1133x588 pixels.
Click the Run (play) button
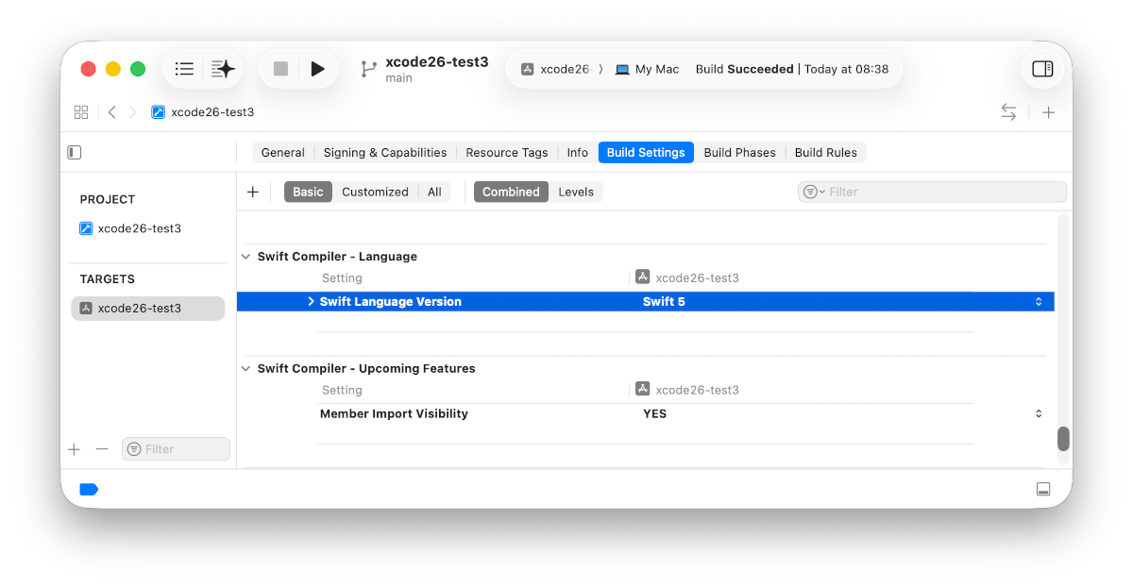tap(317, 69)
